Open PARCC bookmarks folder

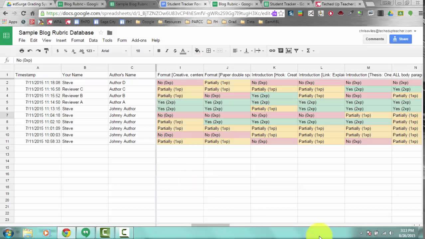(x=195, y=22)
